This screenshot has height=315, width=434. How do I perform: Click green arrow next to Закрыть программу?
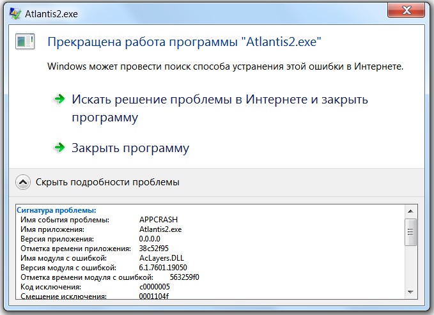pos(59,147)
